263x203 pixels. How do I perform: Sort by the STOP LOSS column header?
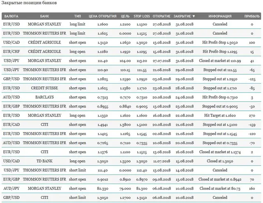(142, 16)
